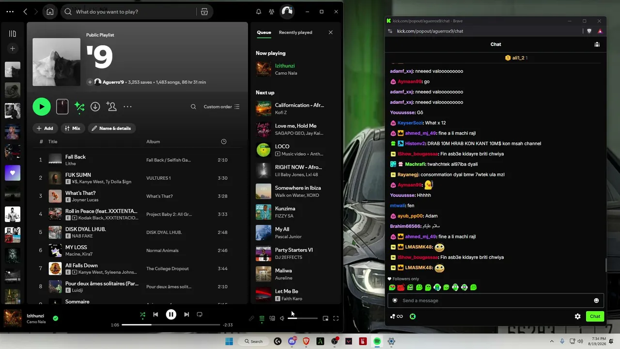Click the '9 playlist cover art
Image resolution: width=620 pixels, height=349 pixels.
point(56,62)
